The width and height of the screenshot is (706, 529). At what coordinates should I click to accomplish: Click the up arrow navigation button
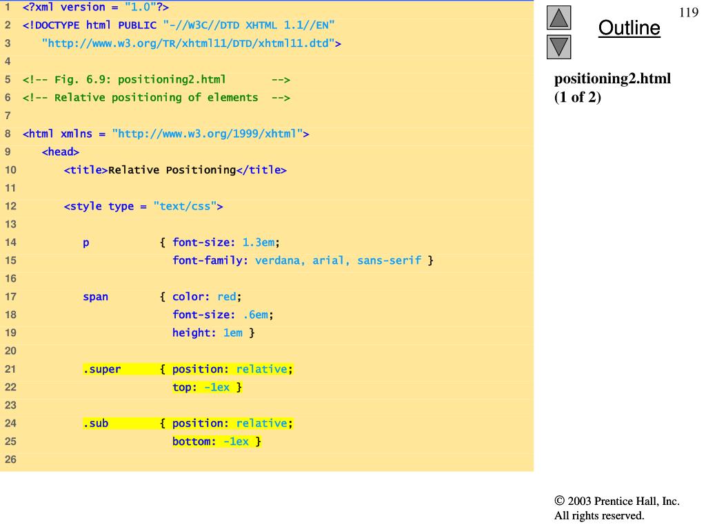(x=558, y=17)
